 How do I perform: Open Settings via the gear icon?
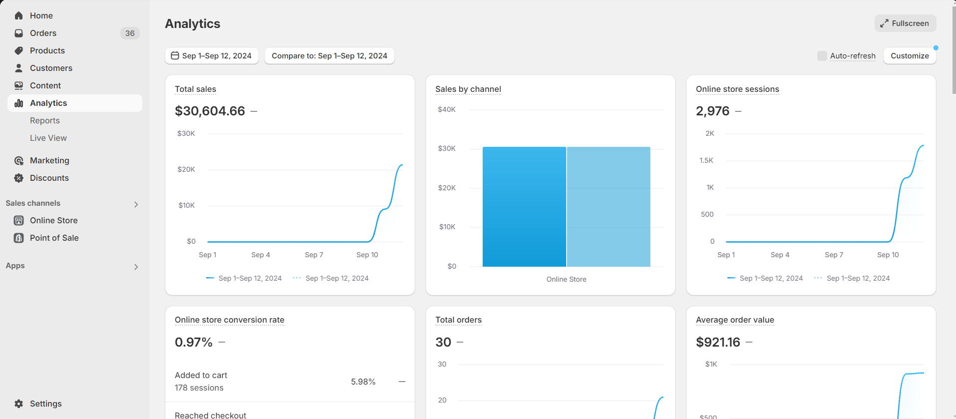coord(19,404)
